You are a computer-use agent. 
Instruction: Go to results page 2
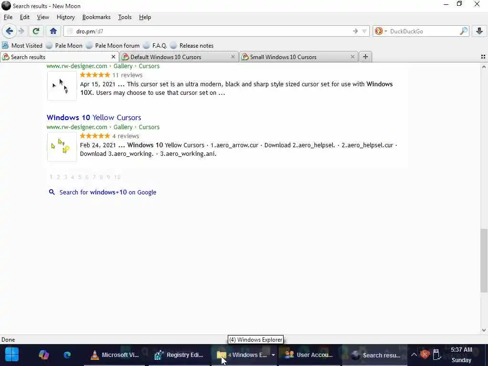click(58, 177)
